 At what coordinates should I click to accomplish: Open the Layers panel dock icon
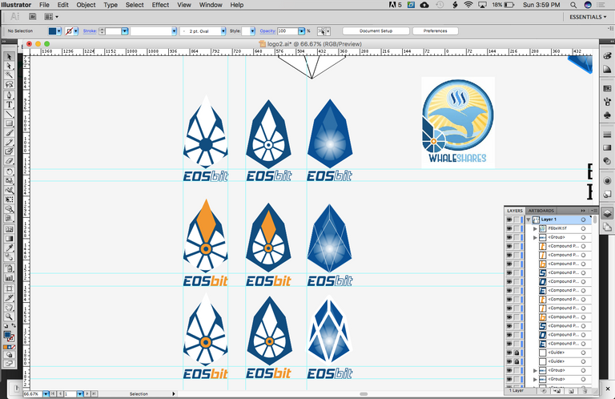pyautogui.click(x=607, y=213)
